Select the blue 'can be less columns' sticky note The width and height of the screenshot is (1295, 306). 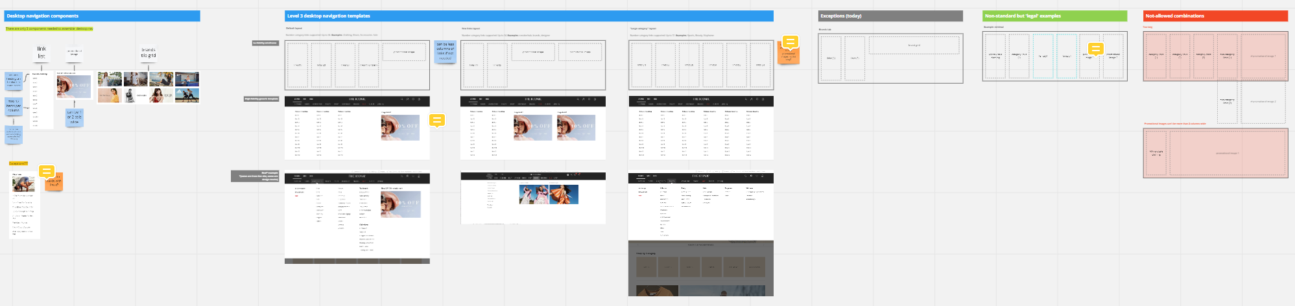click(x=446, y=52)
